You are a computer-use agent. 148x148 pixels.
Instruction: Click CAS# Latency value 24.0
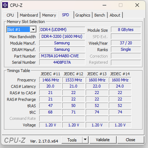120,86
